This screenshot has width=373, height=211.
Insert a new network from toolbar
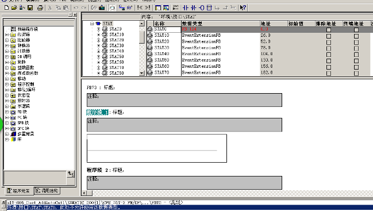click(175, 8)
